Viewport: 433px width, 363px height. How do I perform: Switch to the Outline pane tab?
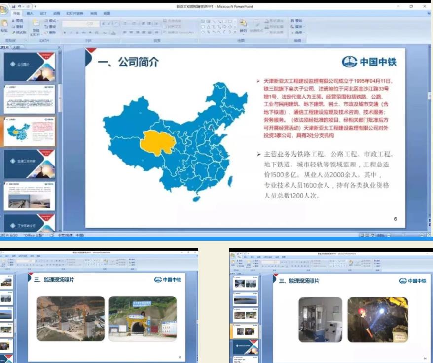pyautogui.click(x=17, y=47)
